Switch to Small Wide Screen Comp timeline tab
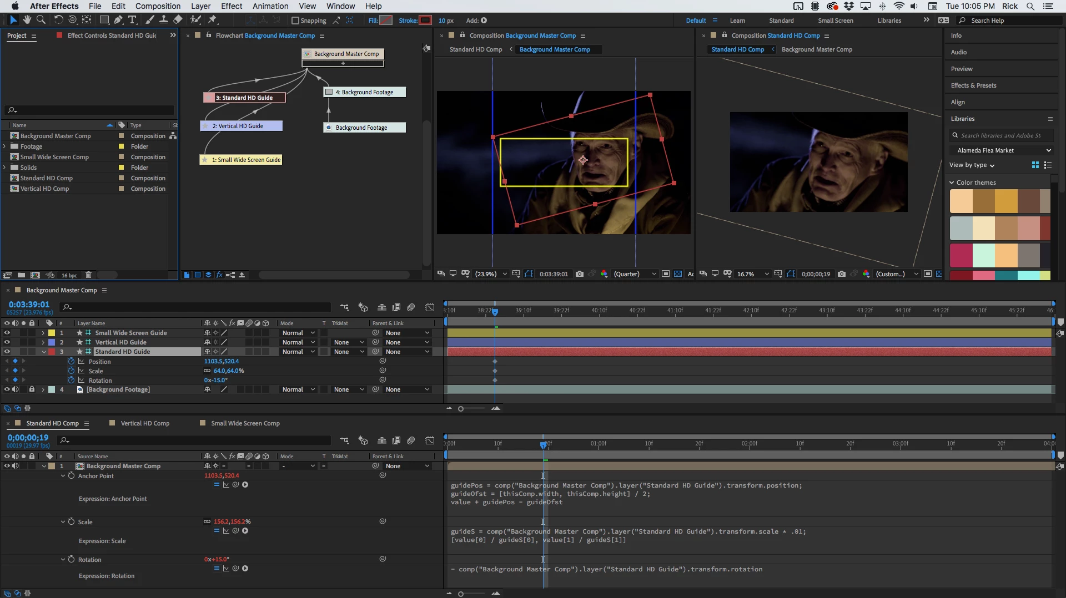1066x598 pixels. tap(245, 423)
